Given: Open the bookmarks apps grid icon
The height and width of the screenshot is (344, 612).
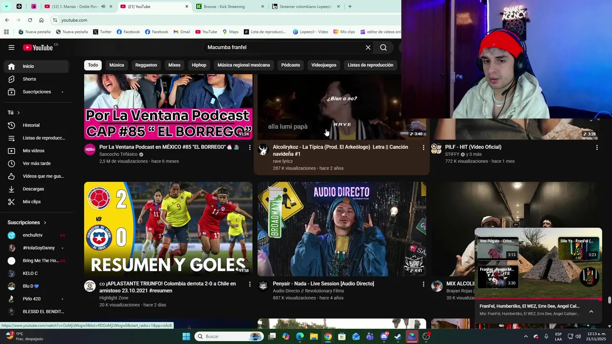Looking at the screenshot, I should click(6, 32).
